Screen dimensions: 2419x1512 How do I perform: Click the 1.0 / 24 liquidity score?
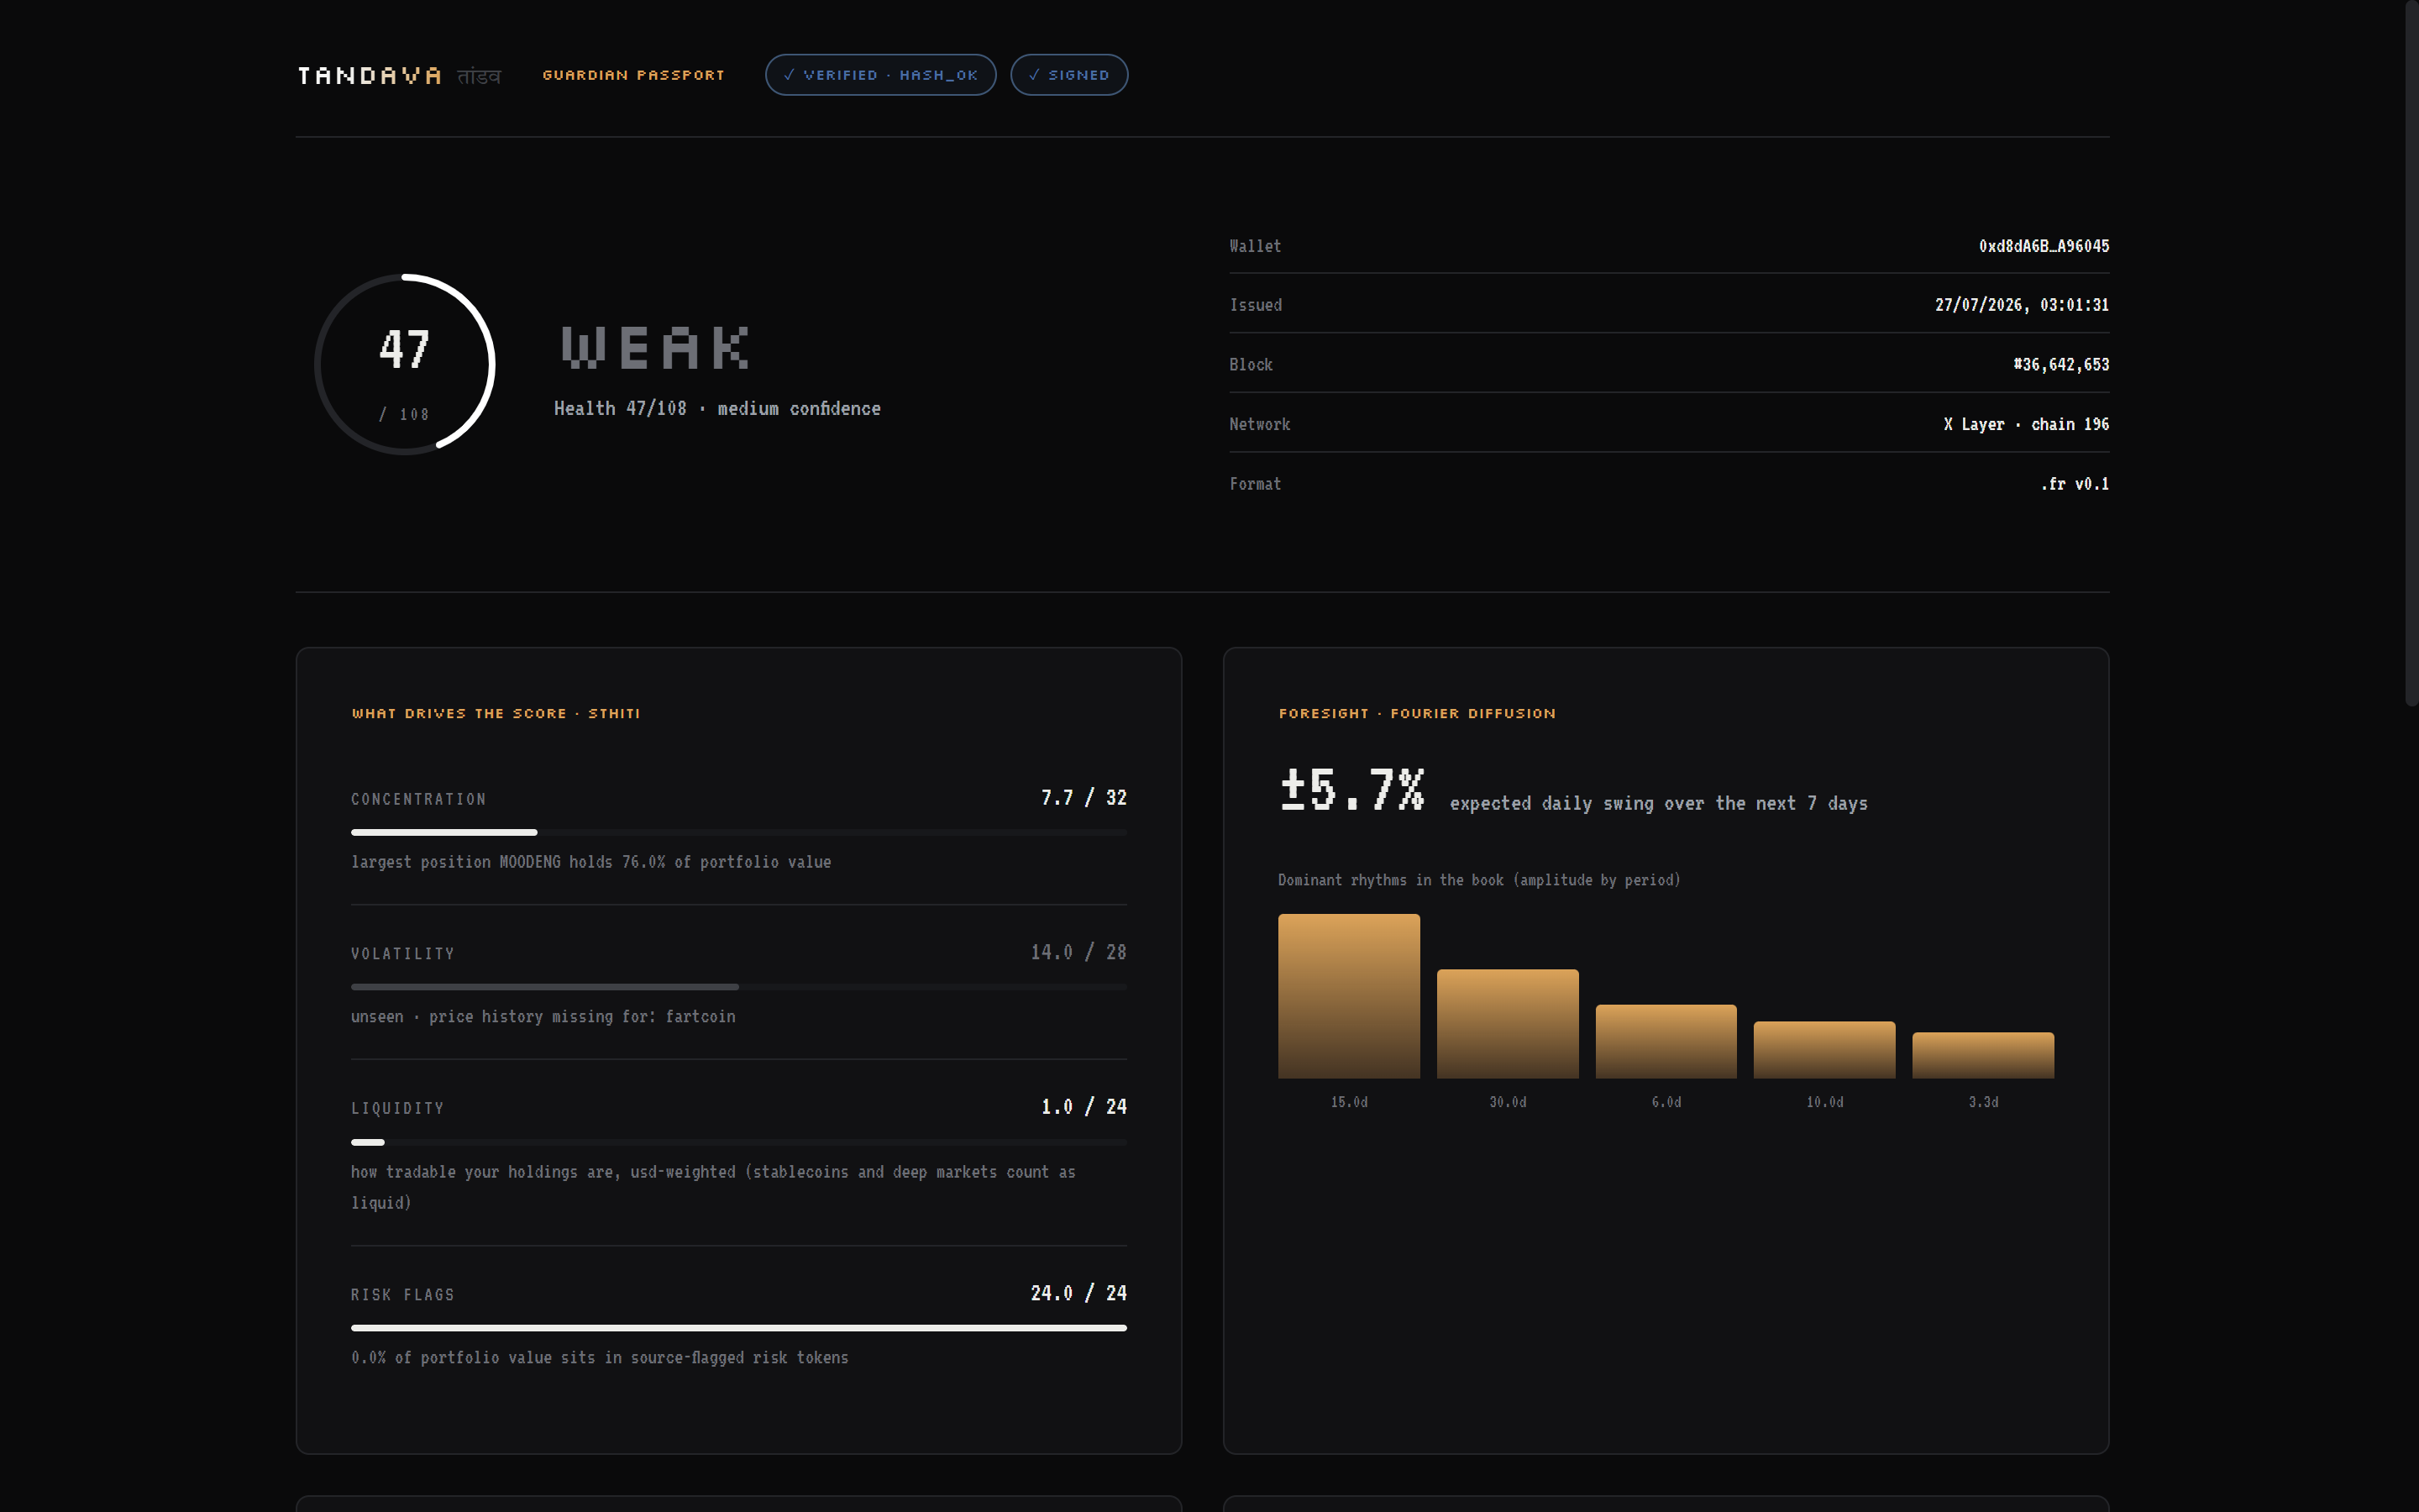(x=1084, y=1106)
